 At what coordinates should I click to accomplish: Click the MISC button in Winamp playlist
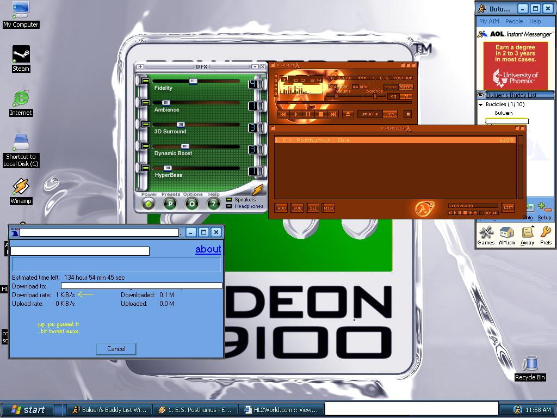tap(329, 208)
